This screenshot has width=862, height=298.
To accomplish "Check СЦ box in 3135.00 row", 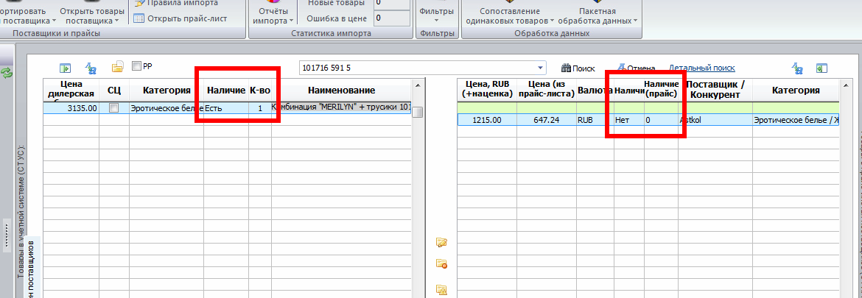I will [113, 108].
